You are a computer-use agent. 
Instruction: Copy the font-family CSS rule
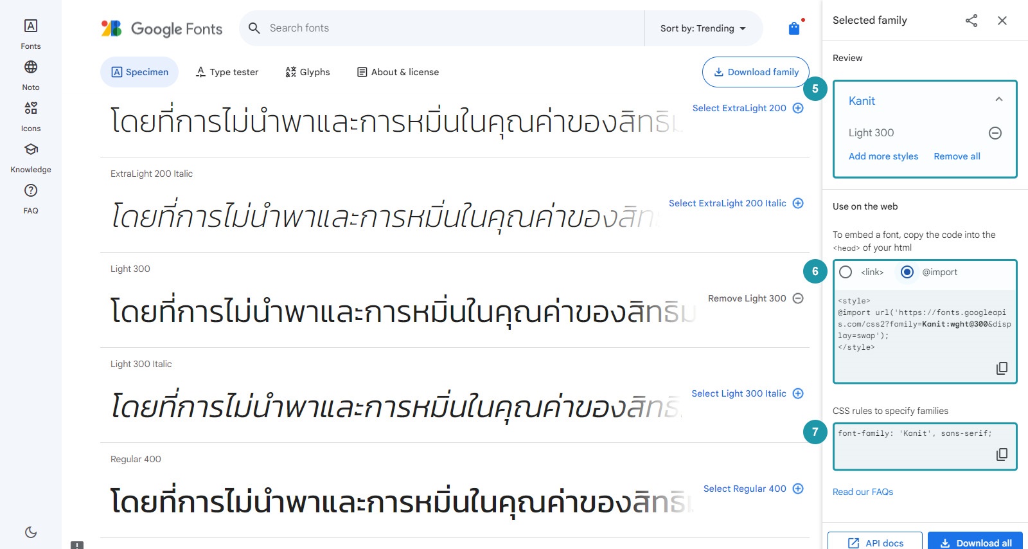pyautogui.click(x=1002, y=455)
